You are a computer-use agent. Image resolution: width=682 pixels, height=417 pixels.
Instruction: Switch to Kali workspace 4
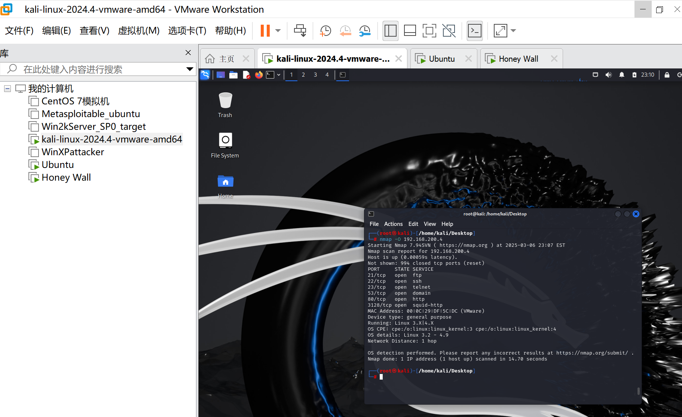coord(327,75)
